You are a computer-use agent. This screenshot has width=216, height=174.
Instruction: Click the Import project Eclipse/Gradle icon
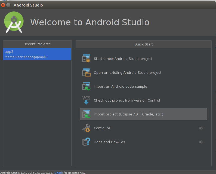[86, 114]
